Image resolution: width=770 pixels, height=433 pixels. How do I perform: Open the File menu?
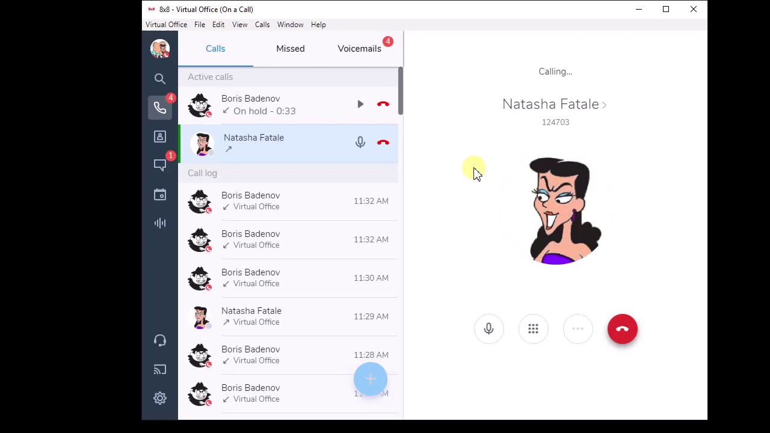tap(200, 25)
